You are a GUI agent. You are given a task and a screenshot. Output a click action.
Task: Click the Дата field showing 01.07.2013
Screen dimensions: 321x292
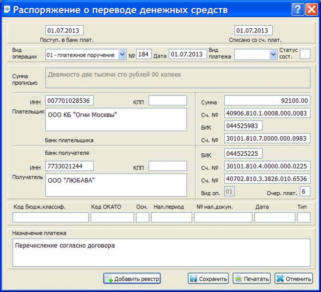pos(188,54)
